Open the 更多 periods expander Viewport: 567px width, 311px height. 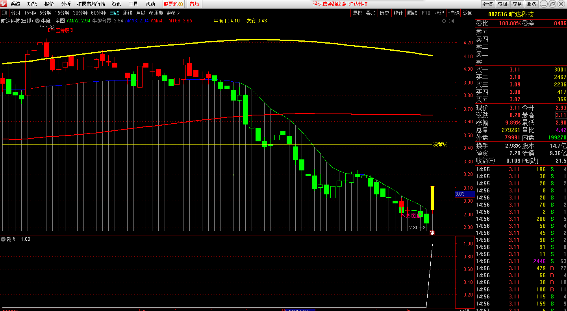click(173, 13)
